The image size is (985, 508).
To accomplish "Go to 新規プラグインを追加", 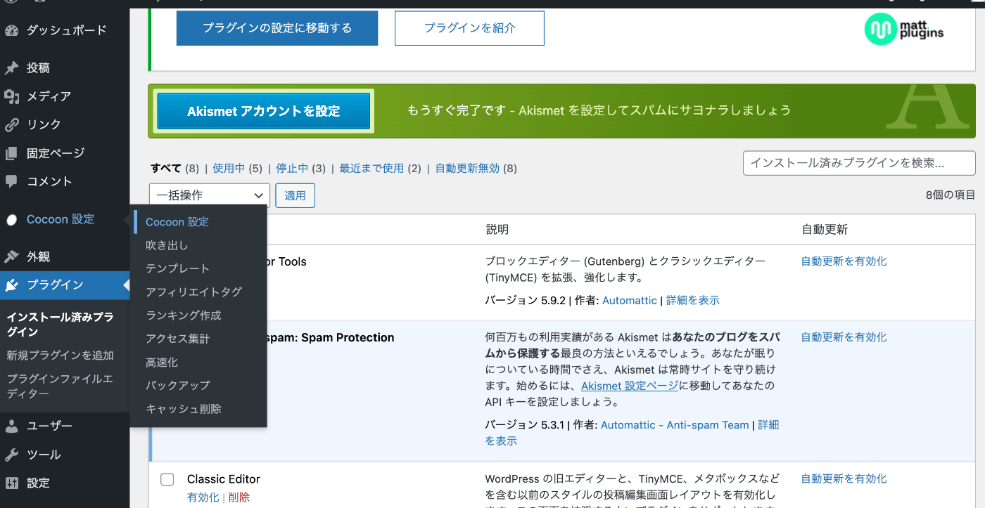I will [61, 356].
